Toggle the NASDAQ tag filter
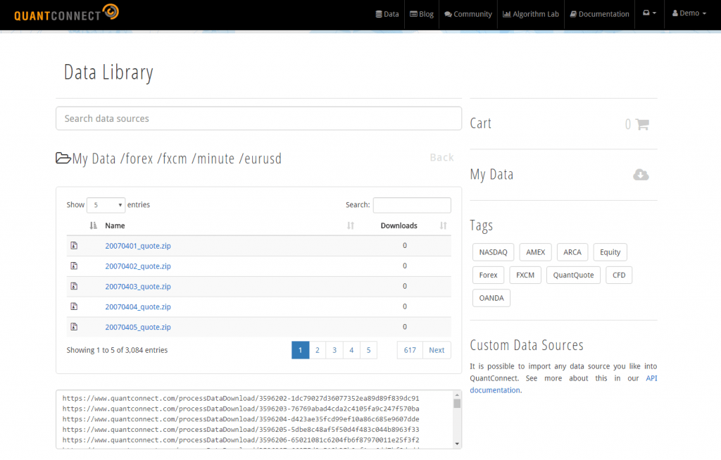The height and width of the screenshot is (460, 721). pos(493,251)
